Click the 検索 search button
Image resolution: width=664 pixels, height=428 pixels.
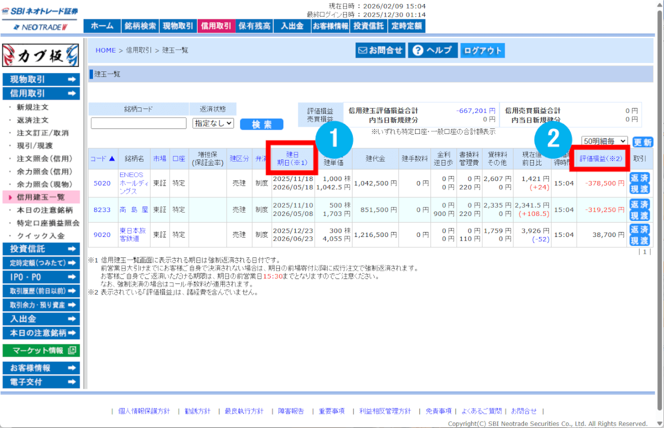(261, 124)
